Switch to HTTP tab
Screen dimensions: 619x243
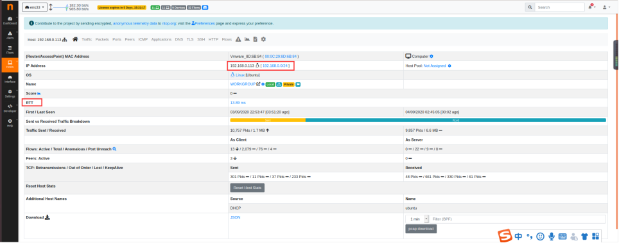point(214,39)
